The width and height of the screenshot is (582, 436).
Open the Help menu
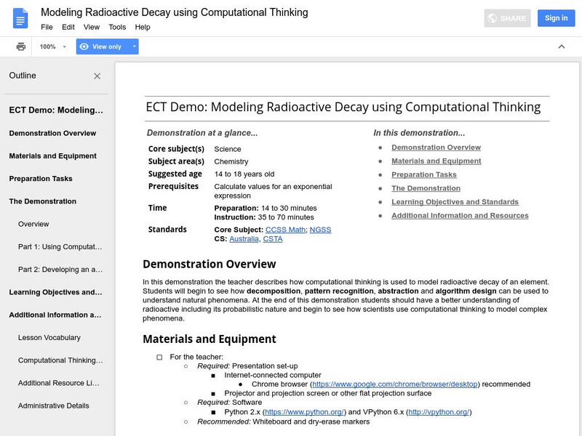(143, 27)
